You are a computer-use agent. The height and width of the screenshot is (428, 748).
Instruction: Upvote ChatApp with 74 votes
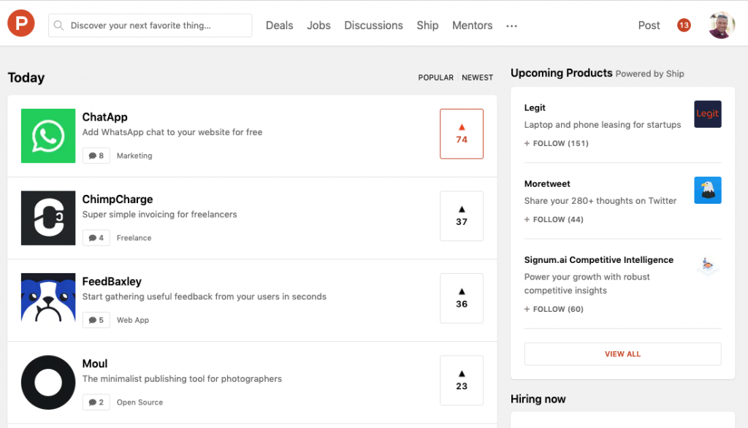click(x=462, y=134)
